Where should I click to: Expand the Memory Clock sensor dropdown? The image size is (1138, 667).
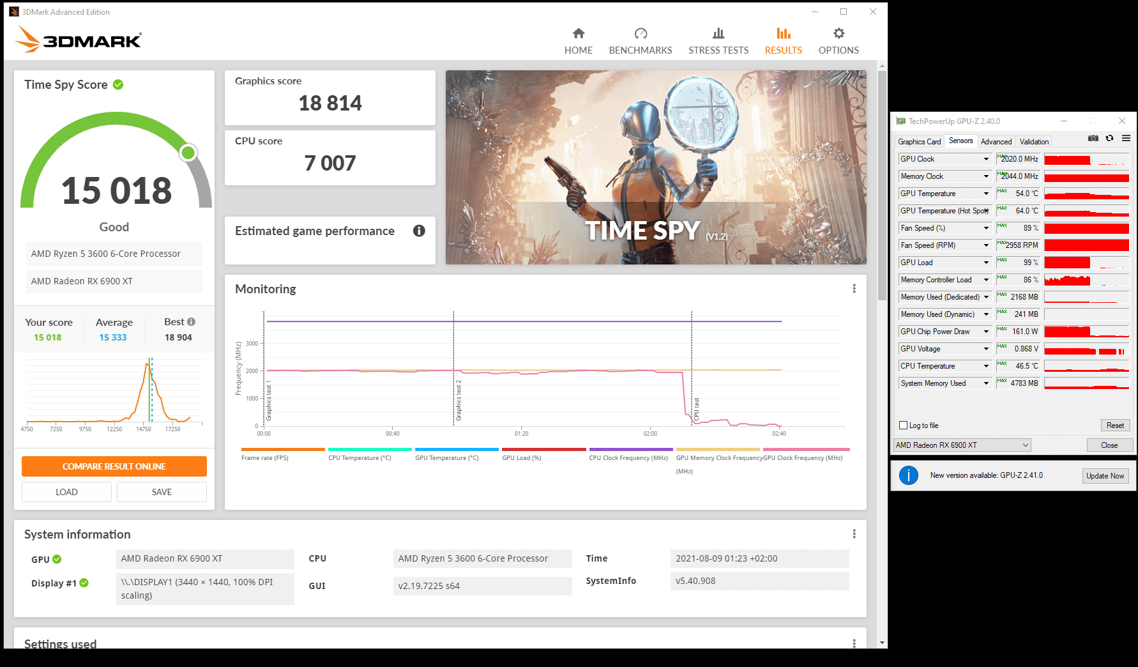986,176
